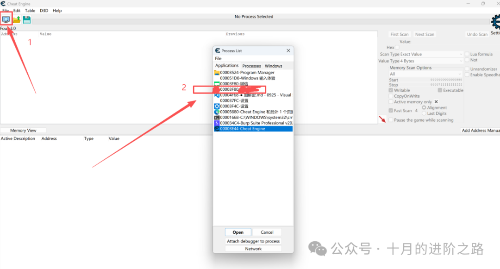Switch to the Applications tab
500x269 pixels.
tap(227, 65)
